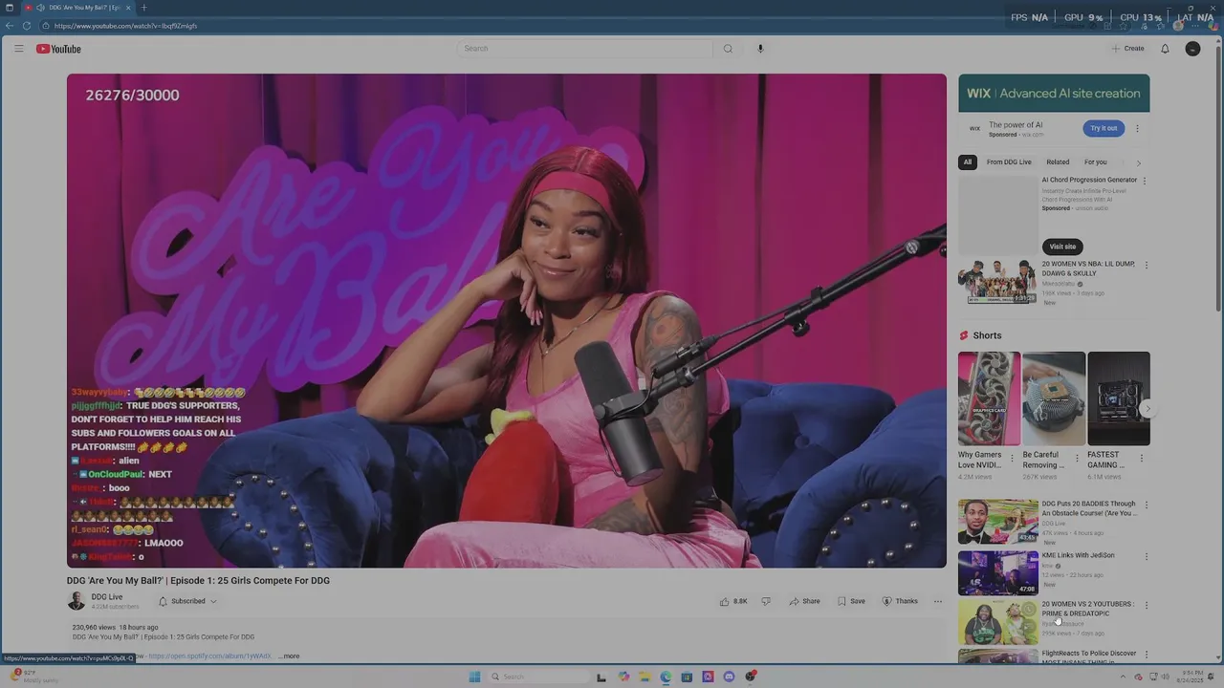Open options for FASTEST GAMING short

coord(1141,459)
